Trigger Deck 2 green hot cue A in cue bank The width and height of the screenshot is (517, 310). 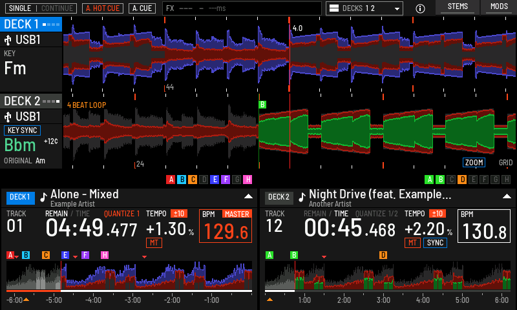click(429, 180)
